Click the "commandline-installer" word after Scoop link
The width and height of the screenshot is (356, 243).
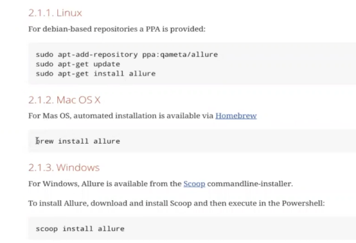(249, 183)
